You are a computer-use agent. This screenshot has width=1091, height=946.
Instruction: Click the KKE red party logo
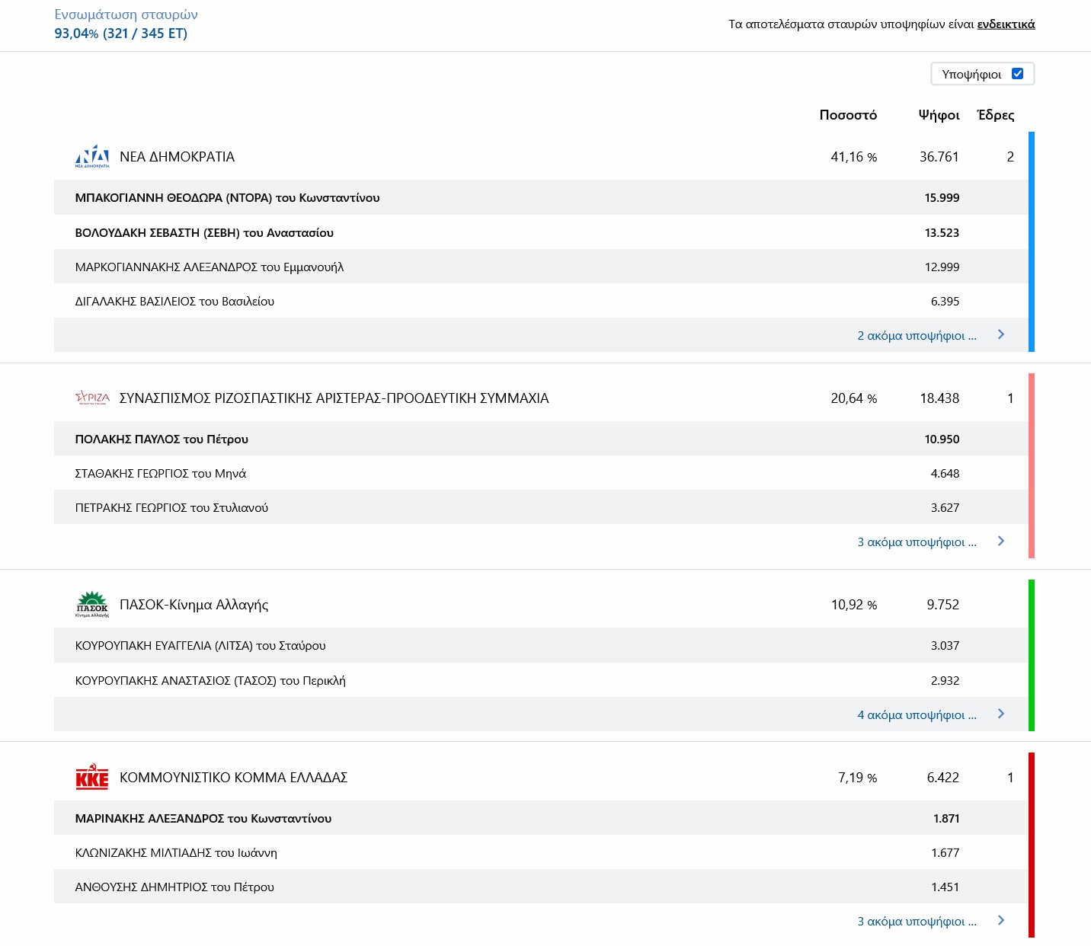point(92,777)
